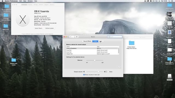Click the volume icon in menu bar
The image size is (175, 98).
pyautogui.click(x=154, y=1)
